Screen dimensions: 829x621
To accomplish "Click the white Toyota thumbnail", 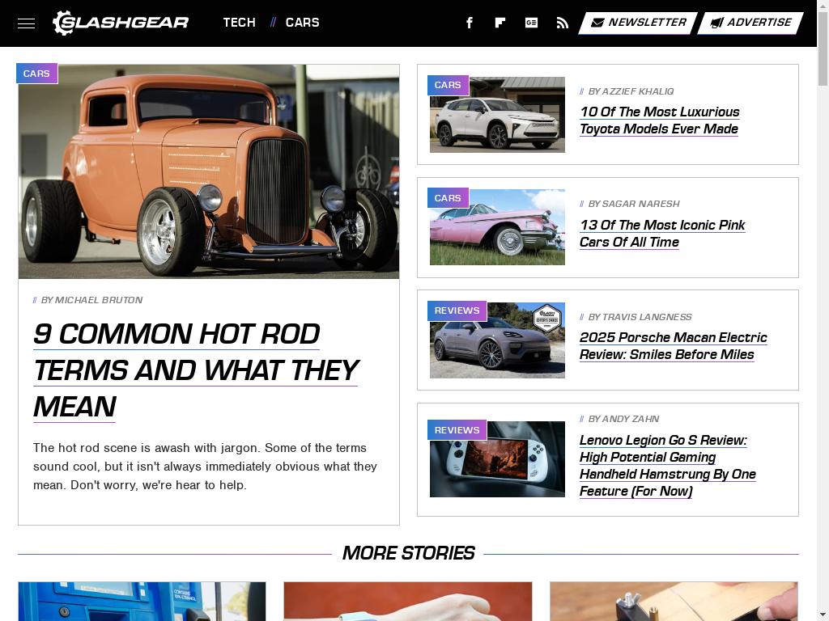I will tap(497, 115).
